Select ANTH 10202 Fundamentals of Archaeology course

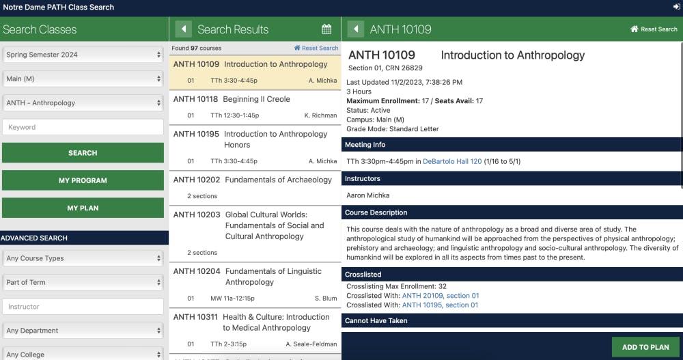tap(254, 180)
